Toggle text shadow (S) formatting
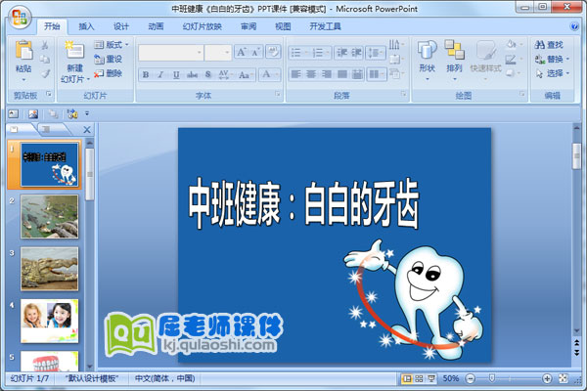 (208, 75)
